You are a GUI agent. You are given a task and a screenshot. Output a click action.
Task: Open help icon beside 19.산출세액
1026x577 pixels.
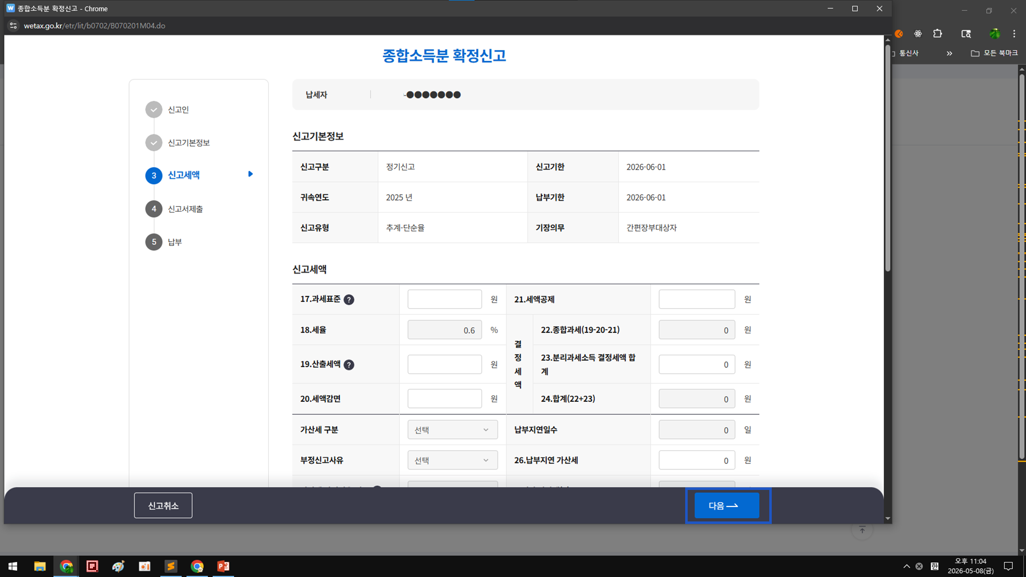point(349,365)
